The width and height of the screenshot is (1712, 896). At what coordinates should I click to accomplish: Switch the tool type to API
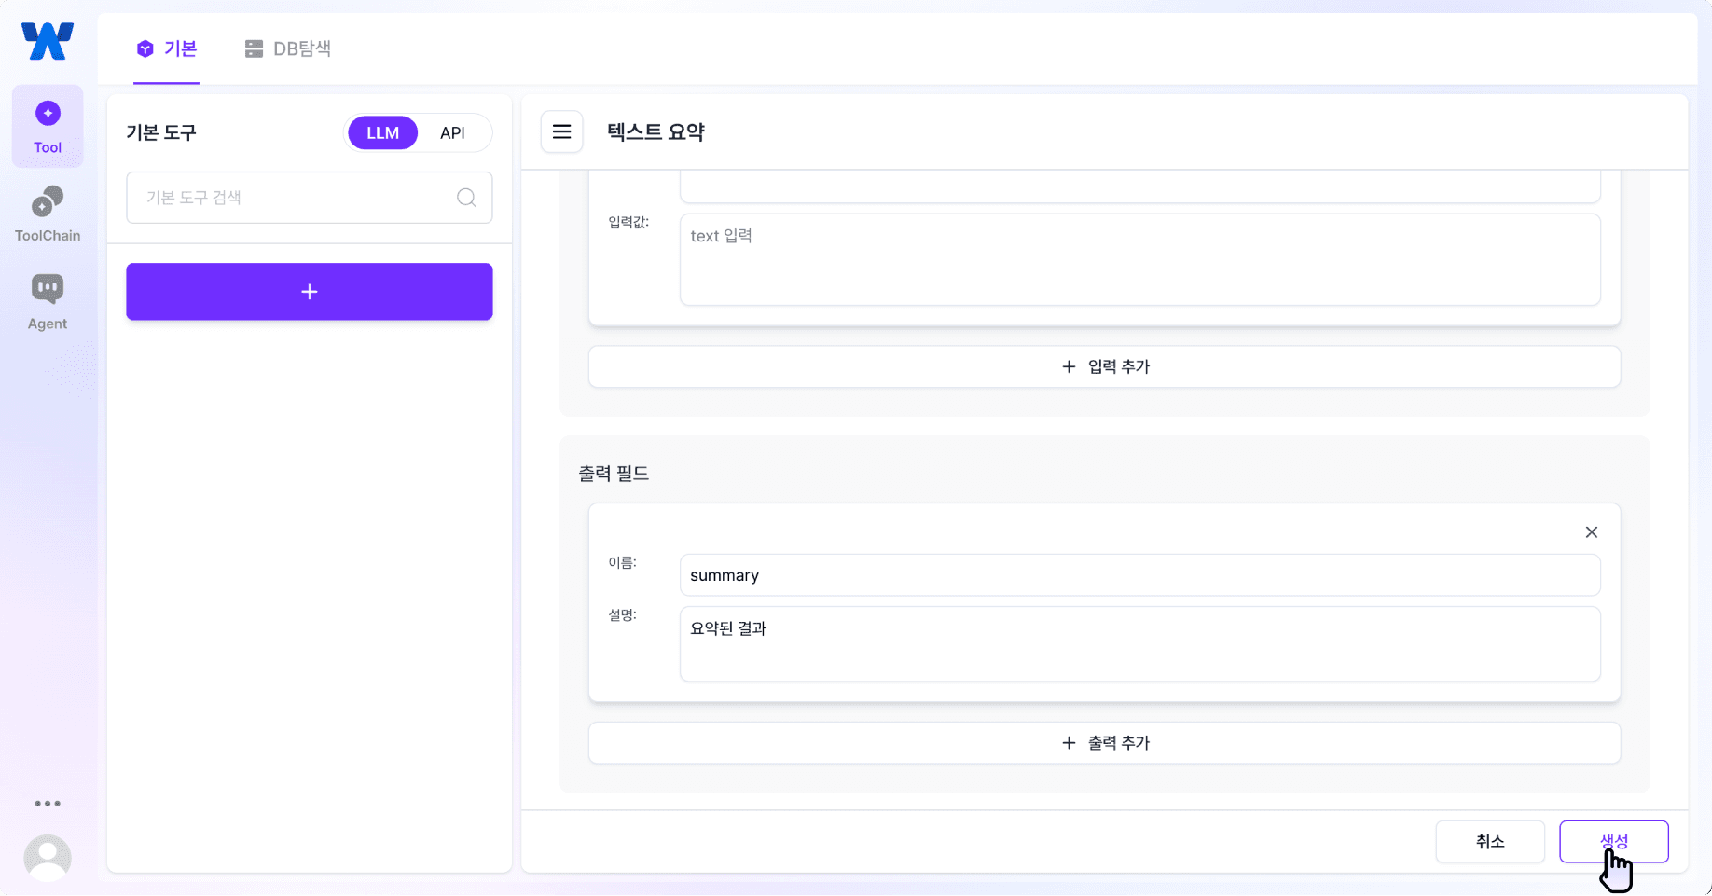tap(453, 132)
